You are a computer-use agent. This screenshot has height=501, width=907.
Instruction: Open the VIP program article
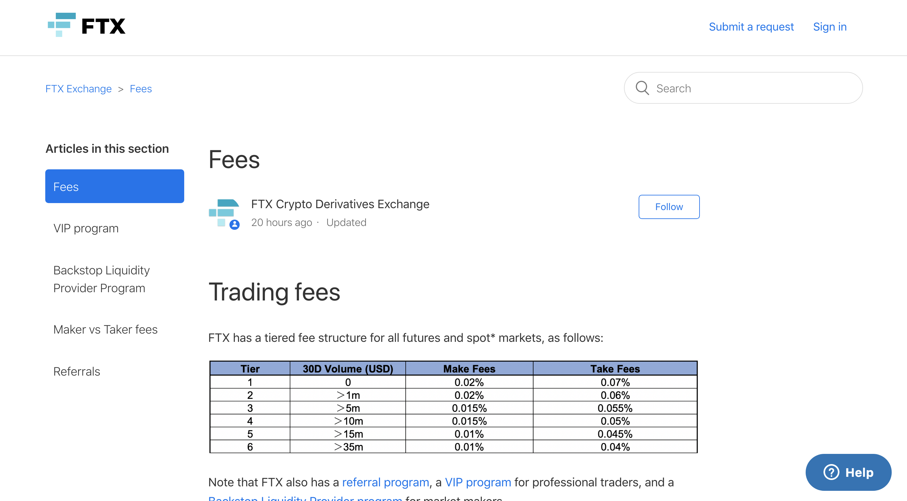(x=86, y=228)
